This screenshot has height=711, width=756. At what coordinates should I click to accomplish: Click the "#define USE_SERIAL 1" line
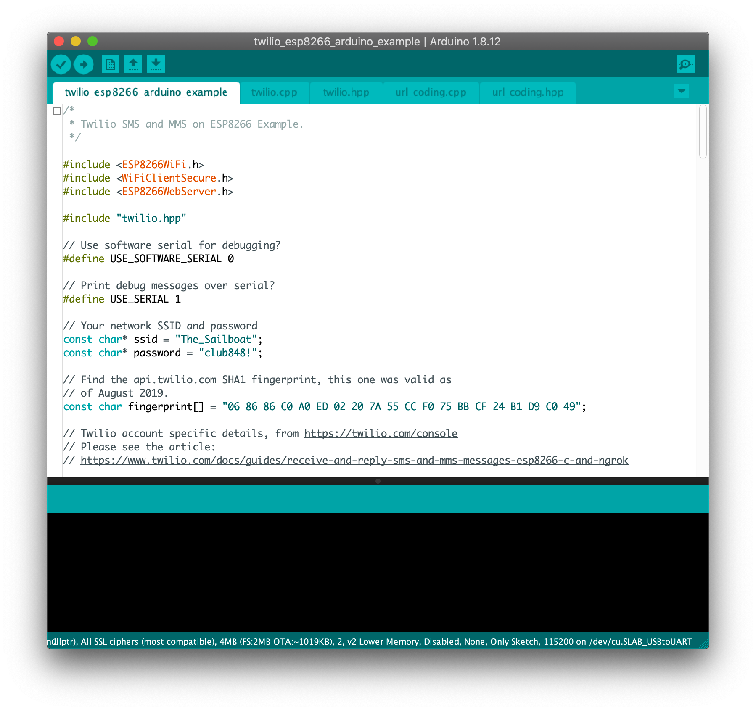pos(122,299)
